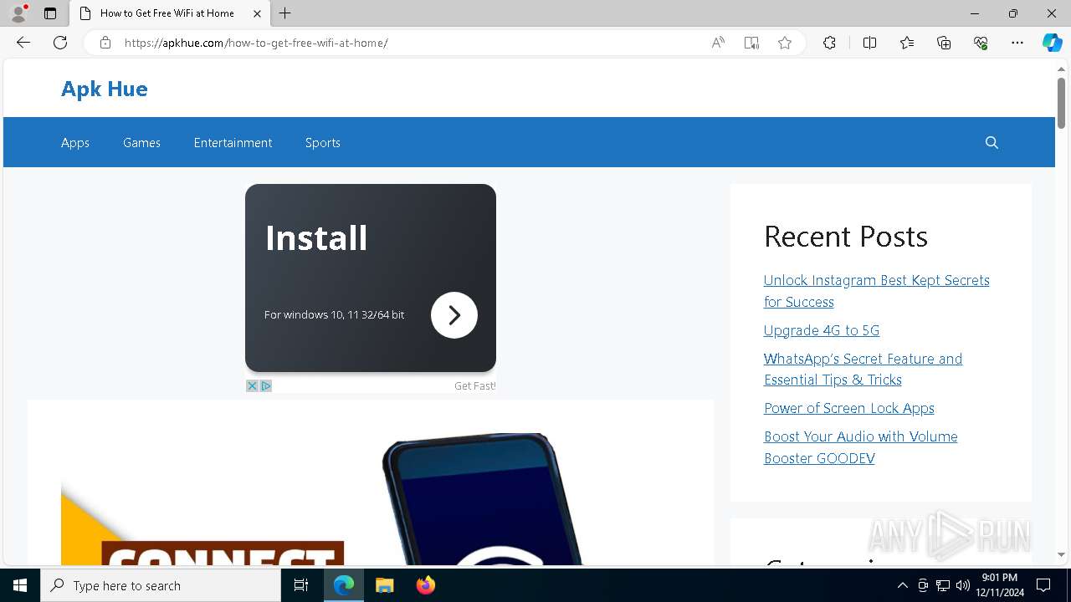
Task: Open the Windows Start menu
Action: point(20,585)
